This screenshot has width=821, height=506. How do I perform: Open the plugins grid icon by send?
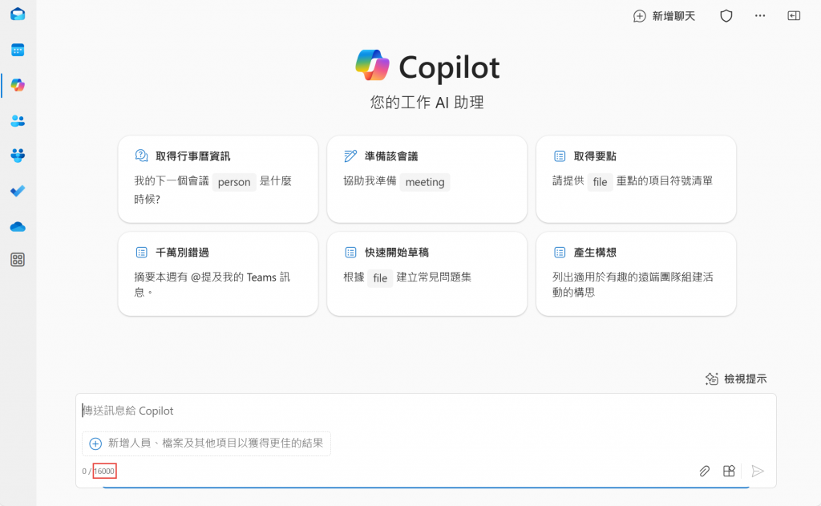(x=729, y=471)
